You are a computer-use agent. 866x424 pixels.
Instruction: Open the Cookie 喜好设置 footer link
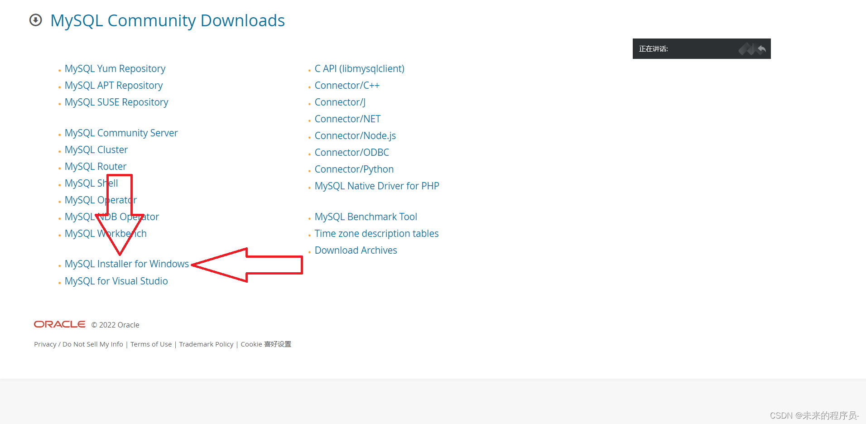266,344
